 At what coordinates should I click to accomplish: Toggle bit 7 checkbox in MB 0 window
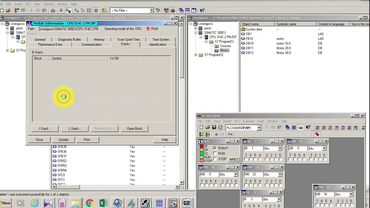click(202, 185)
